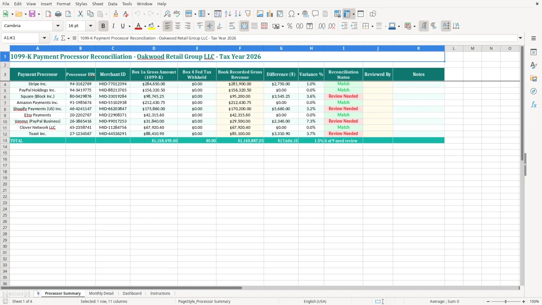Expand the Name Box dropdown arrow

coord(44,38)
